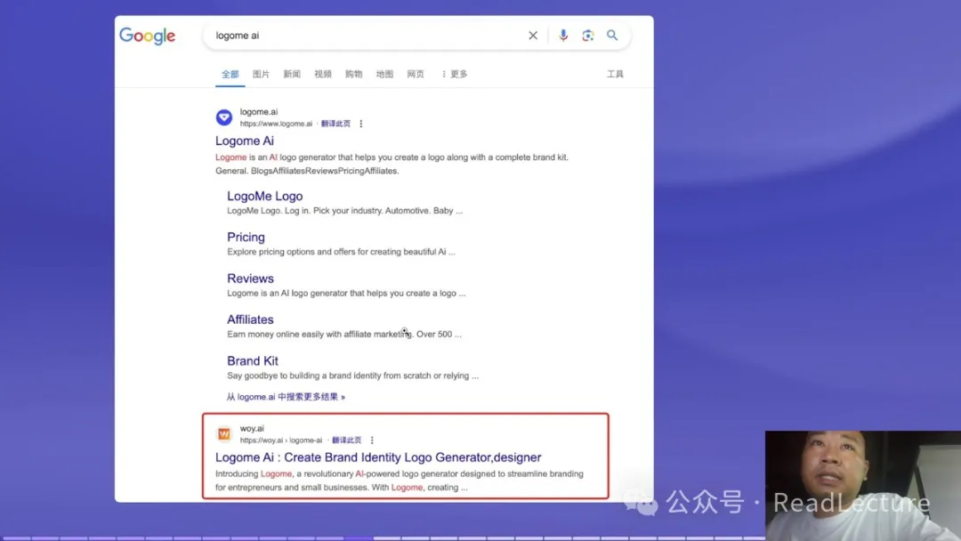
Task: Select the 新闻 tab
Action: (292, 75)
